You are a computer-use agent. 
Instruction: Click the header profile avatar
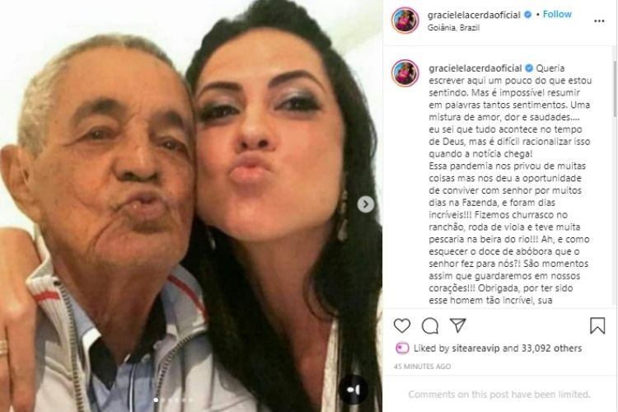405,20
